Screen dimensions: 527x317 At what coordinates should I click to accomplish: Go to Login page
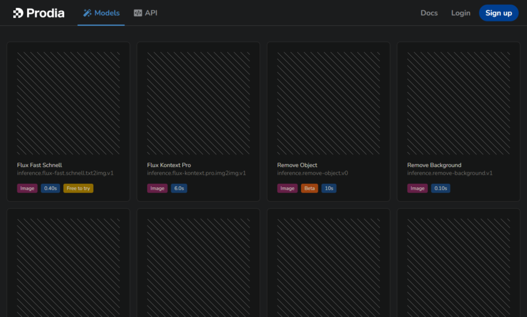tap(460, 13)
